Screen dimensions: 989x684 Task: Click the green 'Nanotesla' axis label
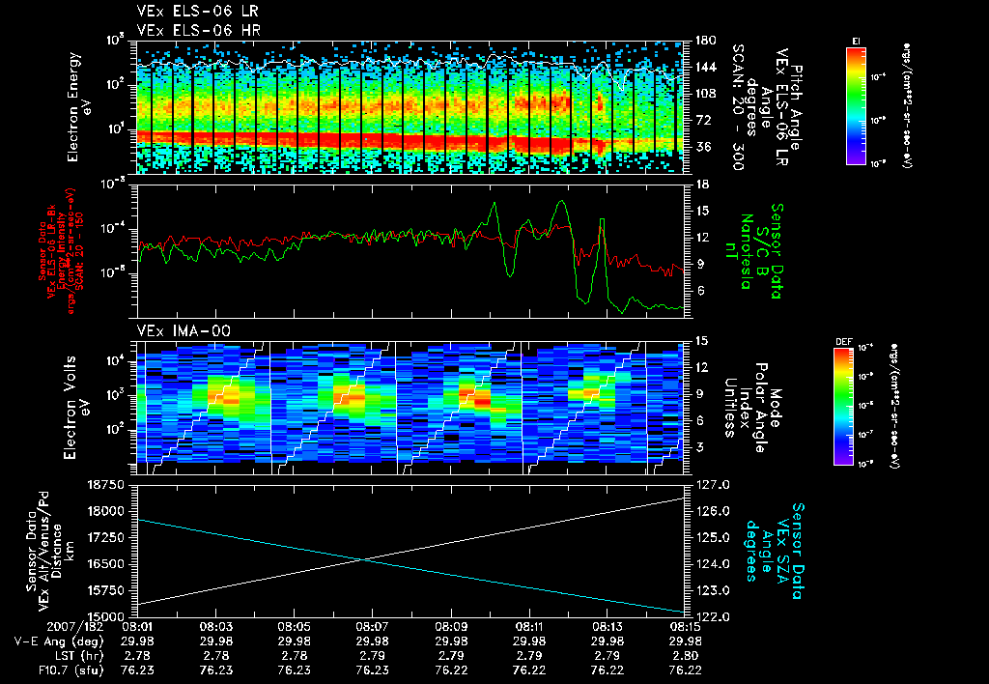(x=747, y=251)
